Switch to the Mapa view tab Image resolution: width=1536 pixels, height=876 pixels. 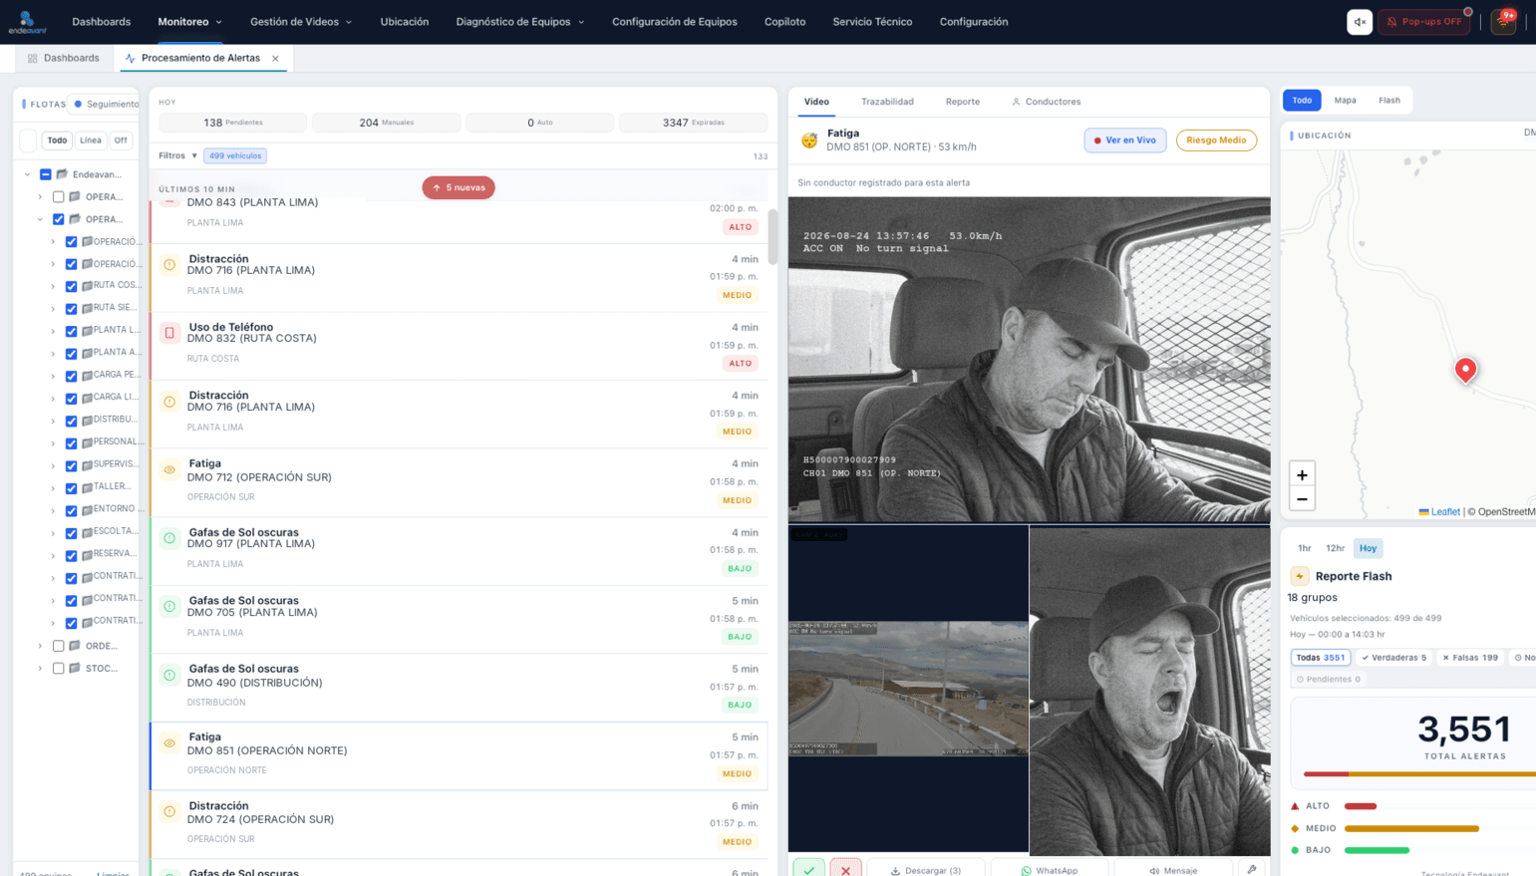pyautogui.click(x=1345, y=100)
